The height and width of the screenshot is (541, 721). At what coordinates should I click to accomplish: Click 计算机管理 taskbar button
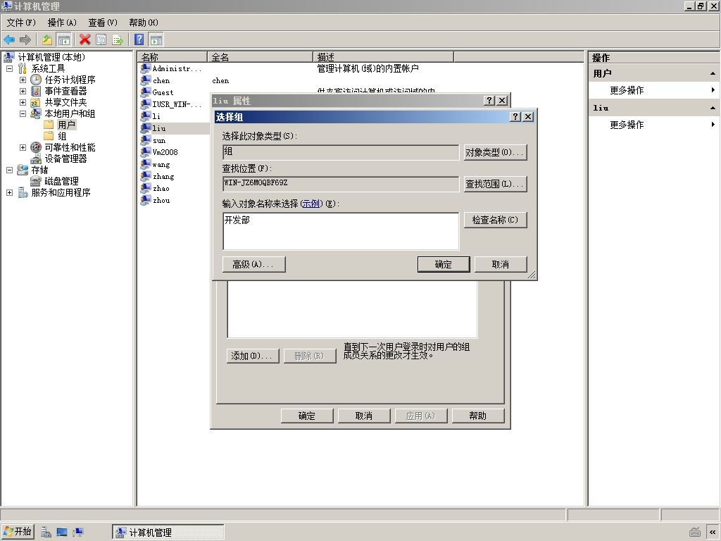[x=168, y=533]
